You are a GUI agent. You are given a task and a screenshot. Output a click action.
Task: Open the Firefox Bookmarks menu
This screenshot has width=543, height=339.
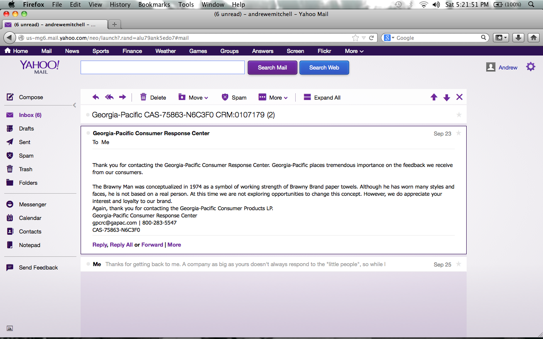tap(154, 5)
